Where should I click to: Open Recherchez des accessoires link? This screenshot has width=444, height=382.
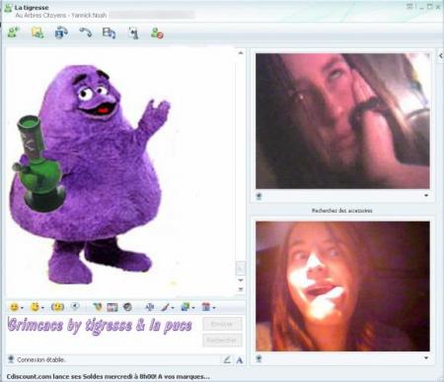pyautogui.click(x=342, y=211)
